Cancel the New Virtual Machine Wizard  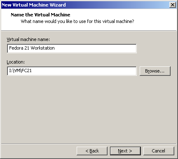click(x=159, y=151)
